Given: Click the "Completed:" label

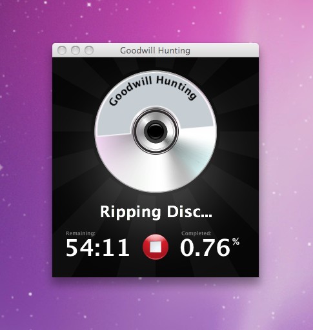Looking at the screenshot, I should coord(196,233).
